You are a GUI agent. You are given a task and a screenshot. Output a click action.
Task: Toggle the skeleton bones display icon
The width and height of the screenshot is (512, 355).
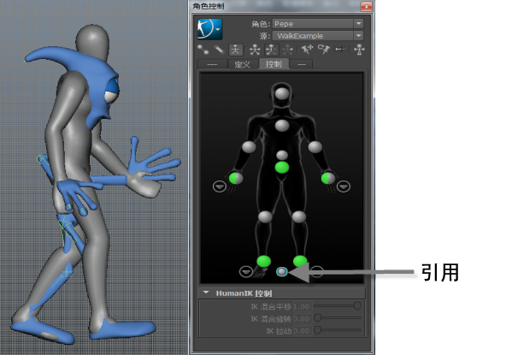pos(219,50)
